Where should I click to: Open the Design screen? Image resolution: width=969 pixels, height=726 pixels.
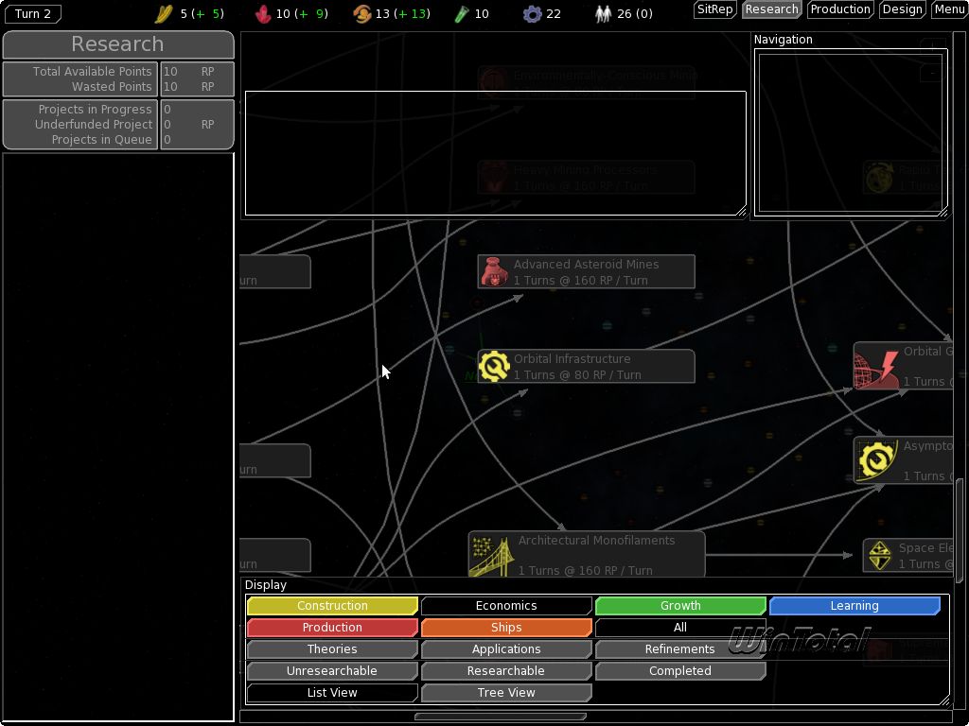click(902, 9)
